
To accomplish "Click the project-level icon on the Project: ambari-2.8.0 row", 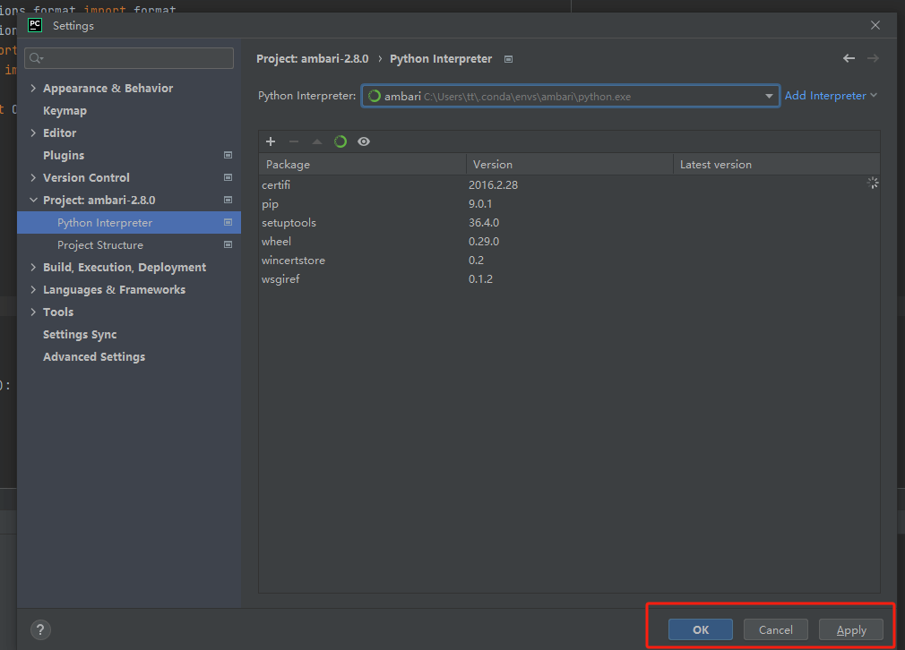I will [228, 201].
